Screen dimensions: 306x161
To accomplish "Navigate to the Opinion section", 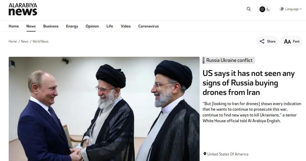I will click(92, 26).
